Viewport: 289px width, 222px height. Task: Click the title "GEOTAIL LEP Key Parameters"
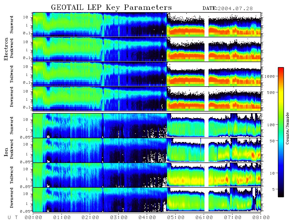coord(111,8)
